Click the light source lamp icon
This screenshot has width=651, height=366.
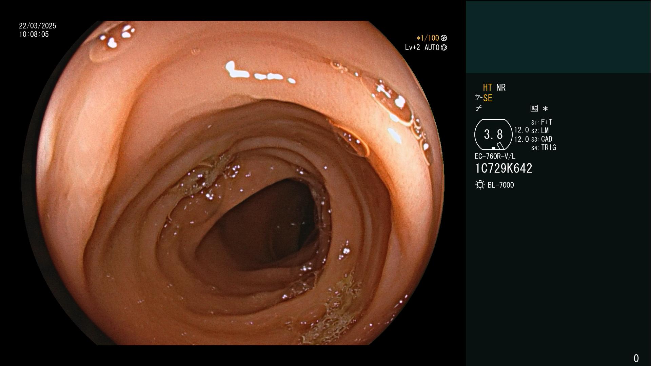(x=480, y=185)
